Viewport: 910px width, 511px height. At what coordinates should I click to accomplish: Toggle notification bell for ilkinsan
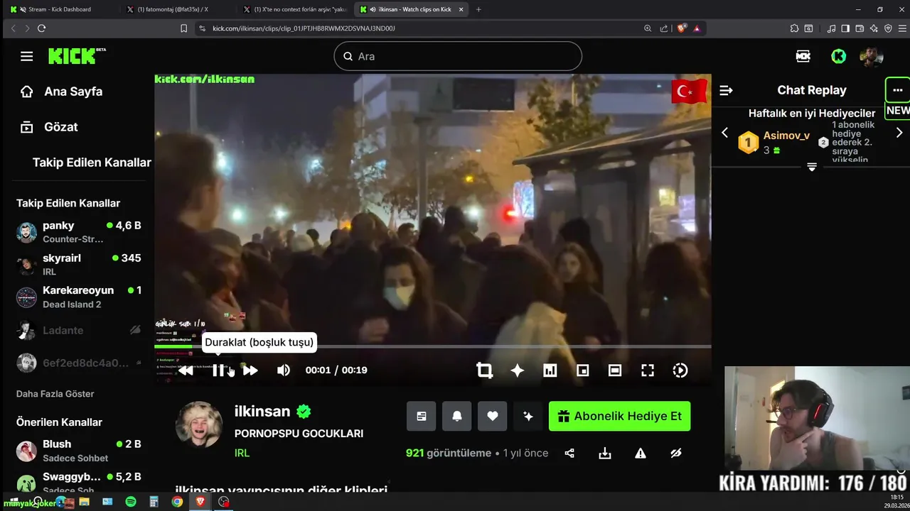click(x=457, y=417)
